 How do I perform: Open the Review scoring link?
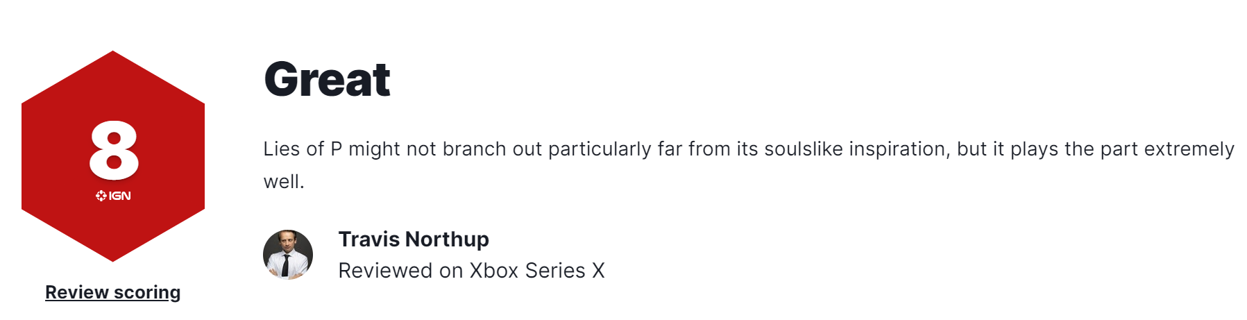pyautogui.click(x=112, y=292)
